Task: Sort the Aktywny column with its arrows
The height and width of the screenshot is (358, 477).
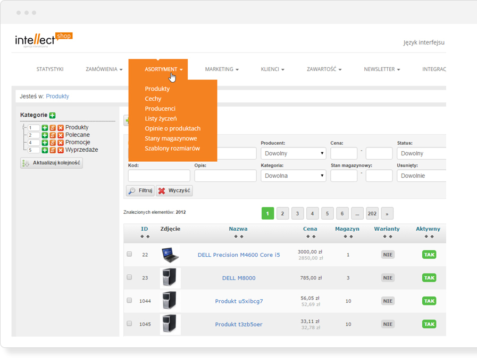Action: pyautogui.click(x=429, y=237)
